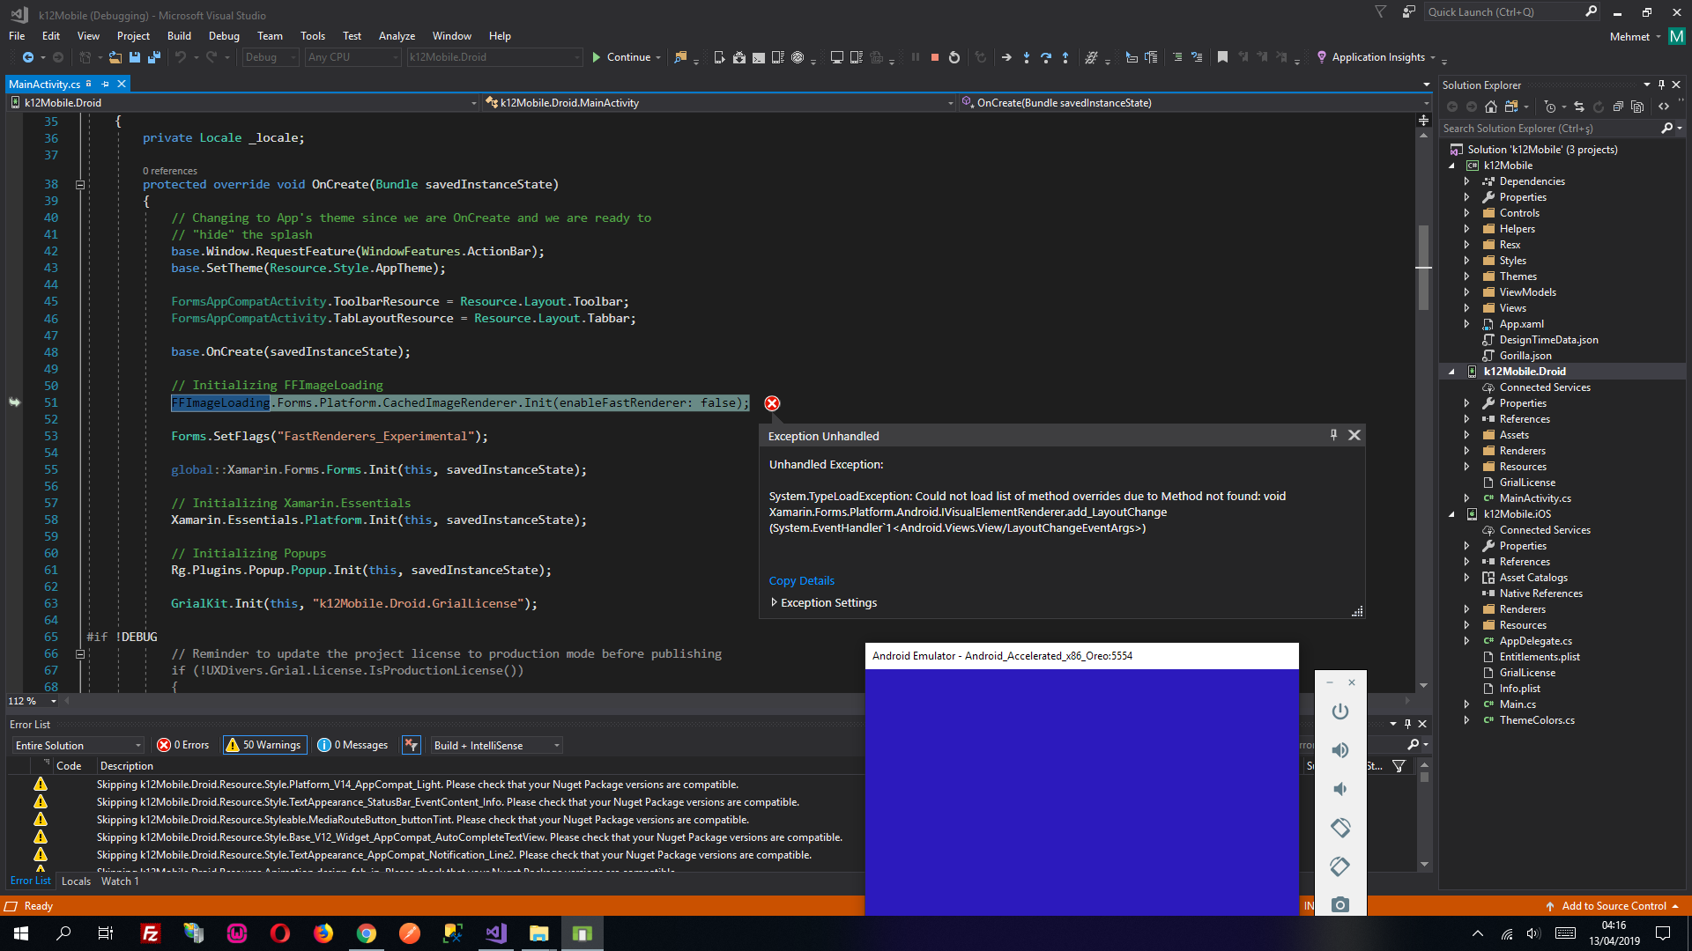The height and width of the screenshot is (951, 1692).
Task: Toggle the 0 Messages filter
Action: (x=353, y=745)
